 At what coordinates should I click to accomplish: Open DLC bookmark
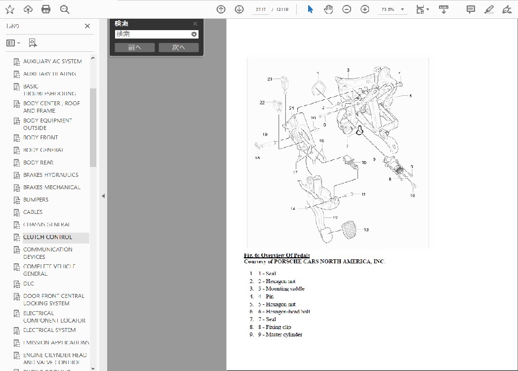(x=29, y=284)
